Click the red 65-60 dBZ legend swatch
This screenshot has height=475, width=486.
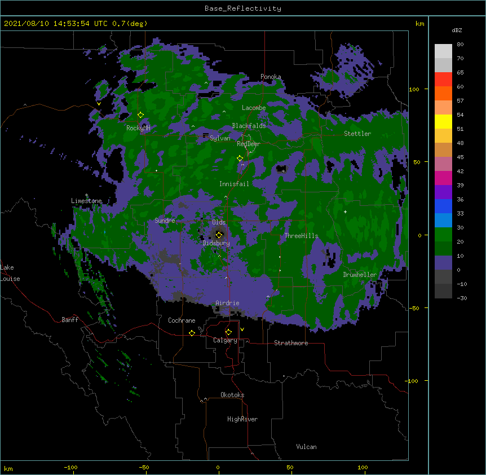(443, 80)
